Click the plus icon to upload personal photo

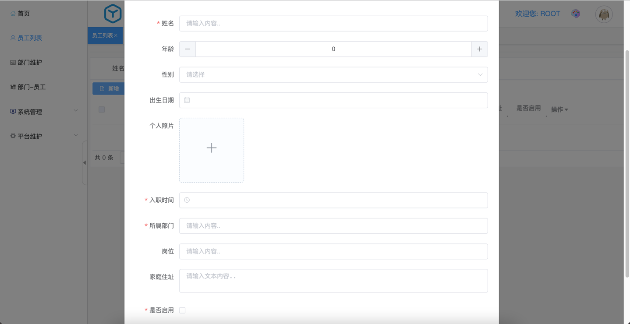[212, 148]
